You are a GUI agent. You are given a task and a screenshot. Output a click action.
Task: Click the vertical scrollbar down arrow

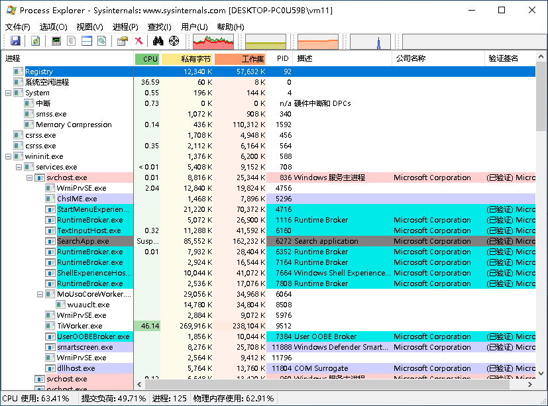[541, 374]
